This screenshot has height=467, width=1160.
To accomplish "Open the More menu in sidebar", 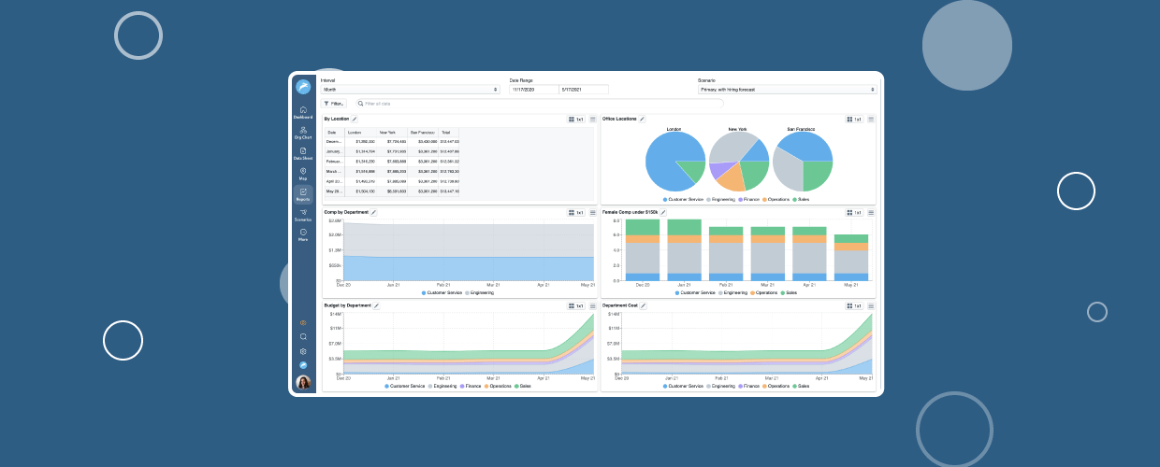I will coord(303,234).
